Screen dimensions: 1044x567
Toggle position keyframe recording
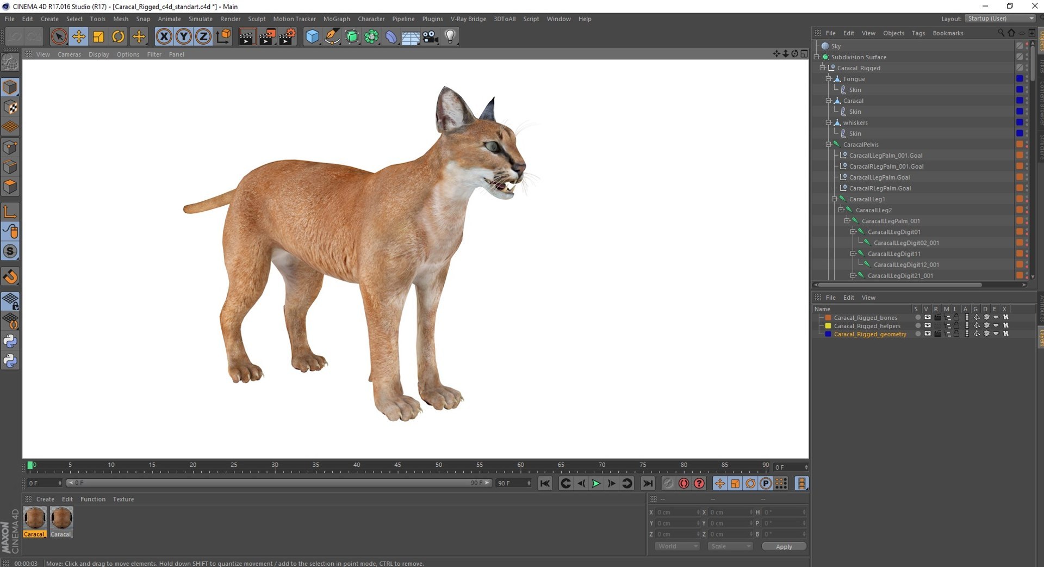tap(719, 483)
